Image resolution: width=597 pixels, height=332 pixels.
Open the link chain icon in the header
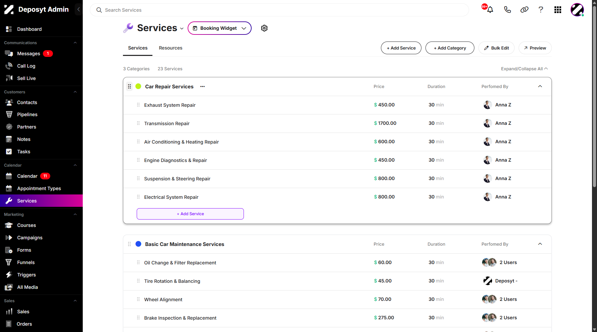tap(524, 10)
